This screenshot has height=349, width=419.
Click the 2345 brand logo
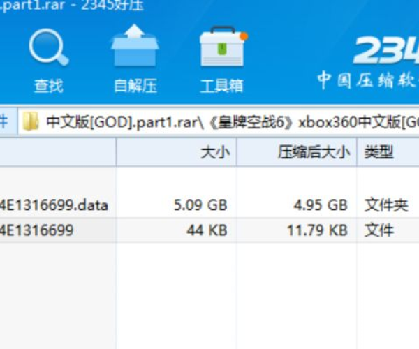(x=386, y=50)
